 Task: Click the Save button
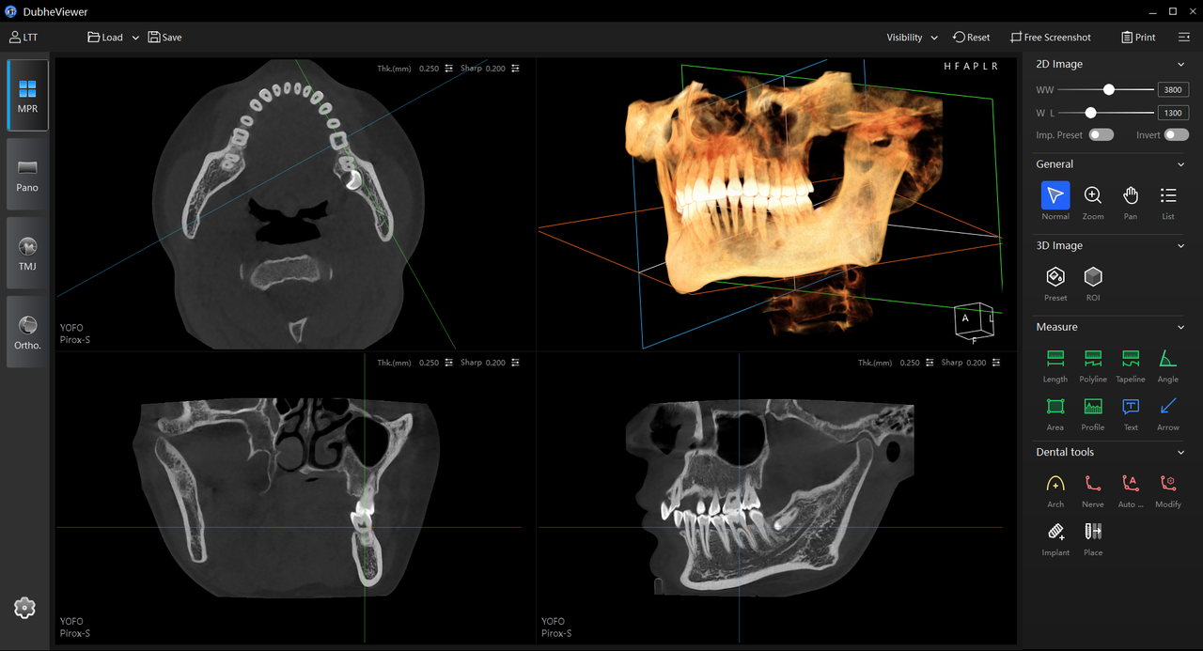click(164, 38)
